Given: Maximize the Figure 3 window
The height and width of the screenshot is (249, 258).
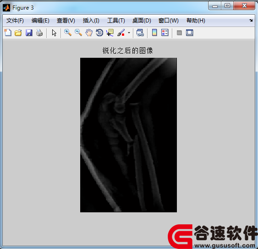Looking at the screenshot, I should 227,6.
